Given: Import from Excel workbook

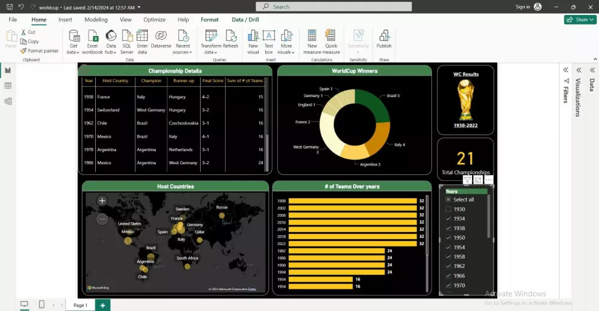Looking at the screenshot, I should coord(92,42).
